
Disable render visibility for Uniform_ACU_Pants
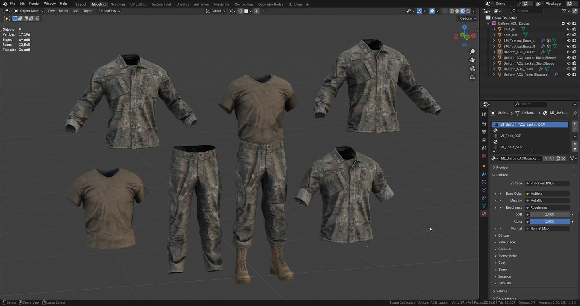(x=575, y=69)
